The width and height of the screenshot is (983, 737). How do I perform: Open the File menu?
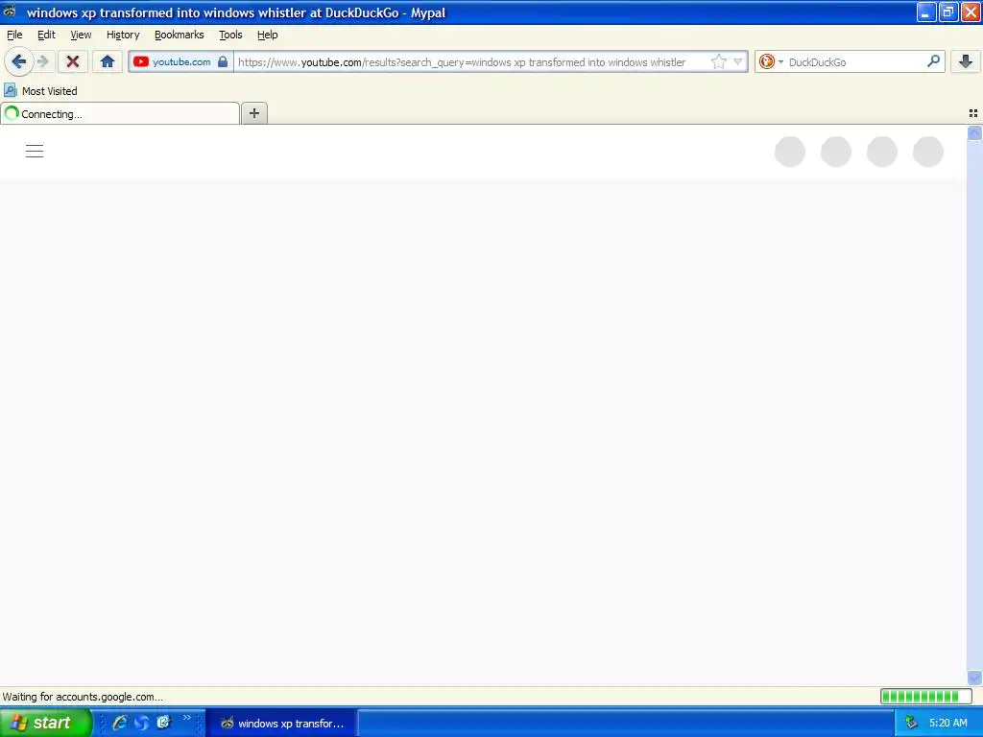point(14,35)
